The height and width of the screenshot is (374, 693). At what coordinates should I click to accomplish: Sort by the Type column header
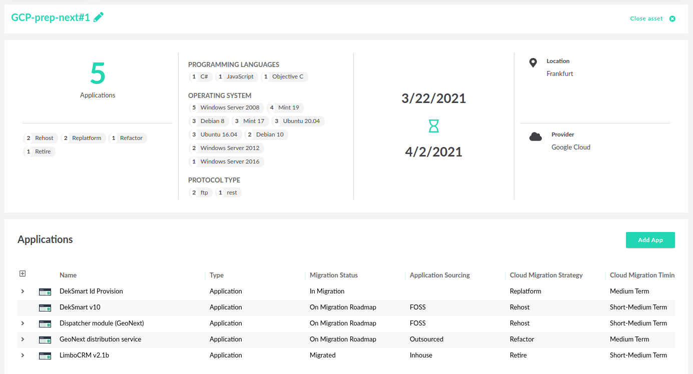[x=217, y=275]
